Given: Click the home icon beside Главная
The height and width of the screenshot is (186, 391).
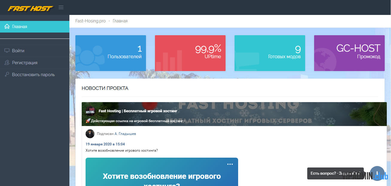Looking at the screenshot, I should (x=7, y=27).
